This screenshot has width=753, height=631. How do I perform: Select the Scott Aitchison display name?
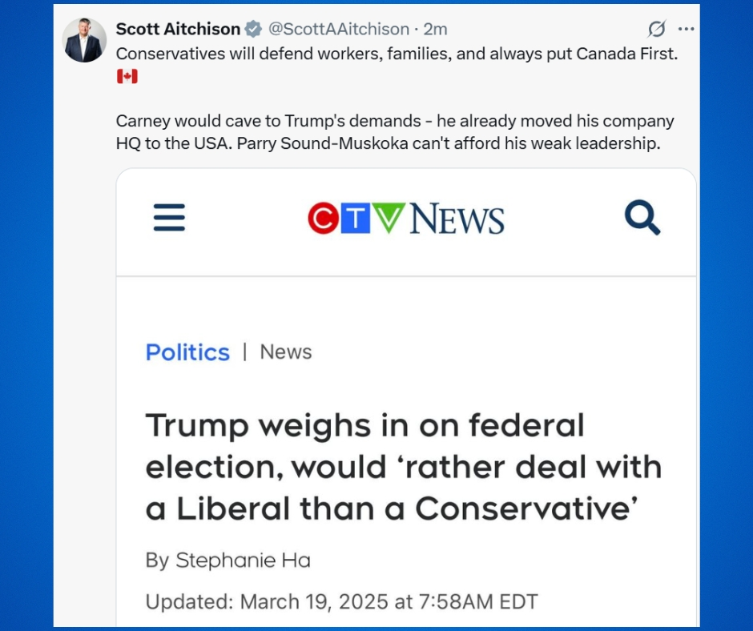click(178, 30)
